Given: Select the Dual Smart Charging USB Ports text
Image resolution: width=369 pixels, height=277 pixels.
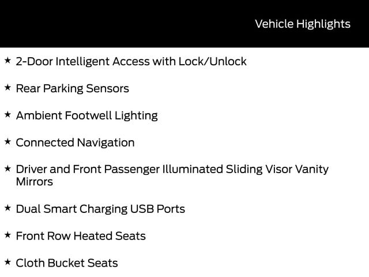Looking at the screenshot, I should tap(100, 209).
